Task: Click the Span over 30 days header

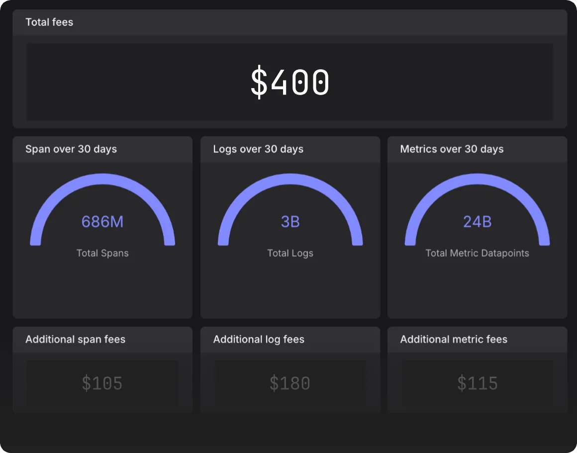Action: click(x=71, y=149)
